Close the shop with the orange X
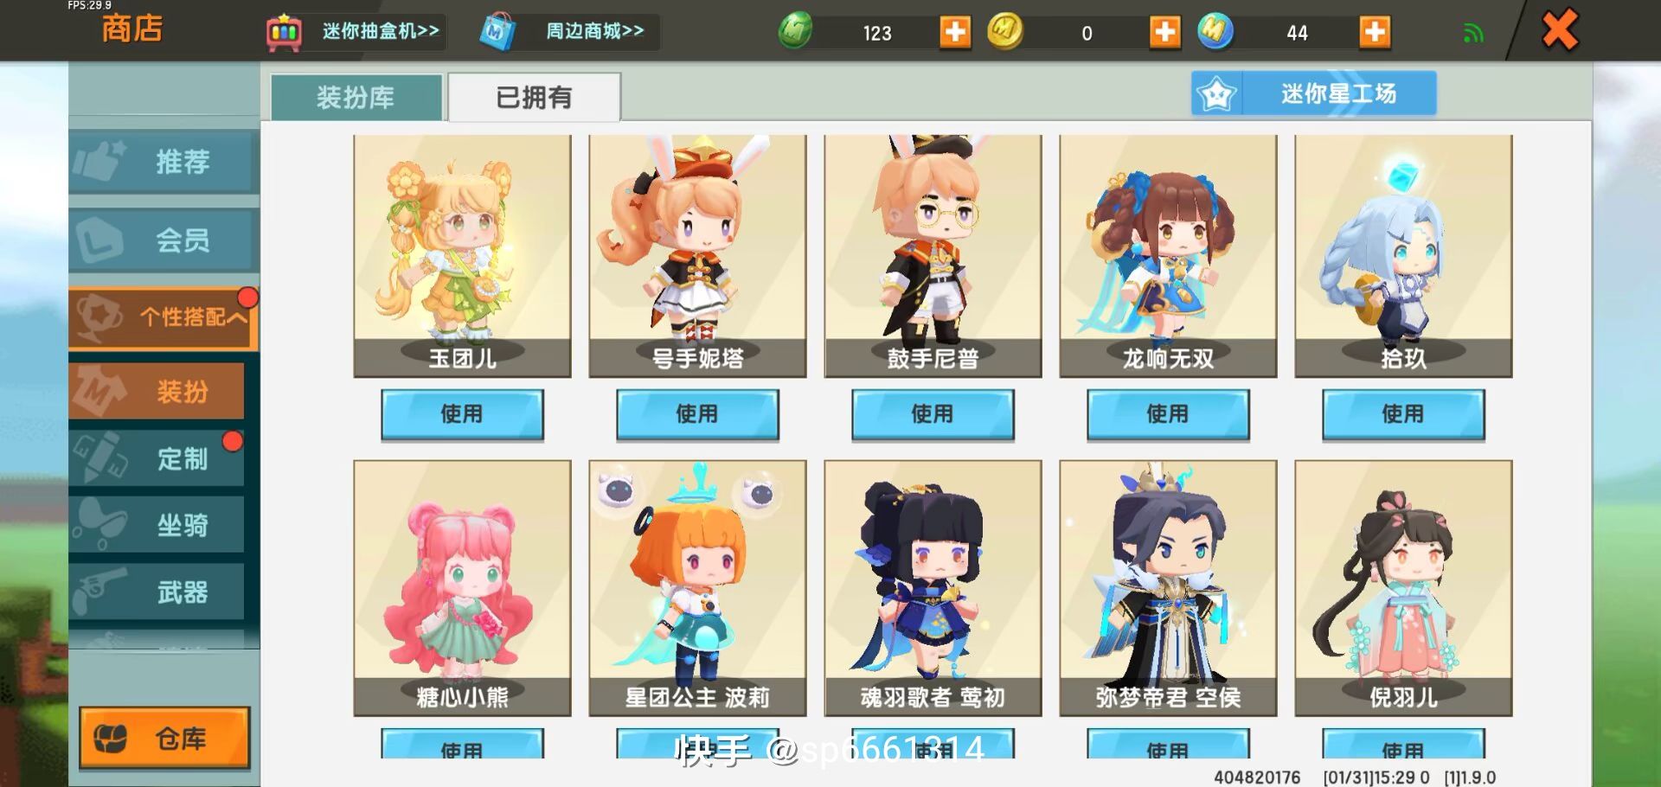Image resolution: width=1661 pixels, height=787 pixels. coord(1560,30)
